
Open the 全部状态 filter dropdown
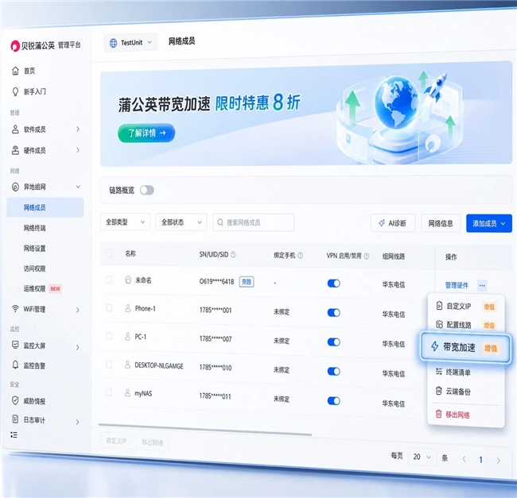tap(181, 222)
